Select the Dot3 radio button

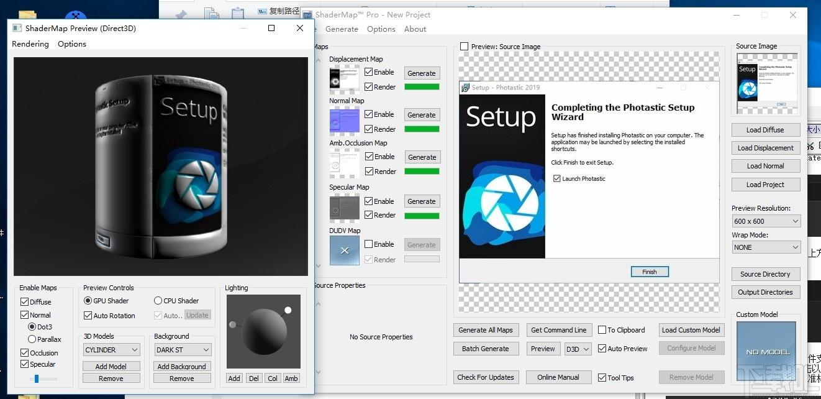pos(32,327)
